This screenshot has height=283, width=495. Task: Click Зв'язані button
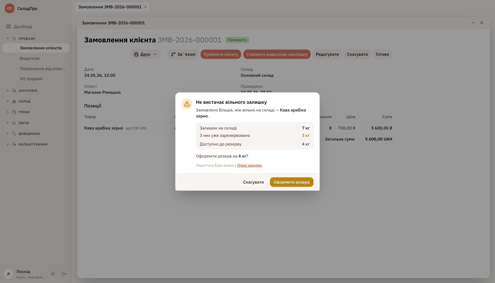(x=183, y=54)
